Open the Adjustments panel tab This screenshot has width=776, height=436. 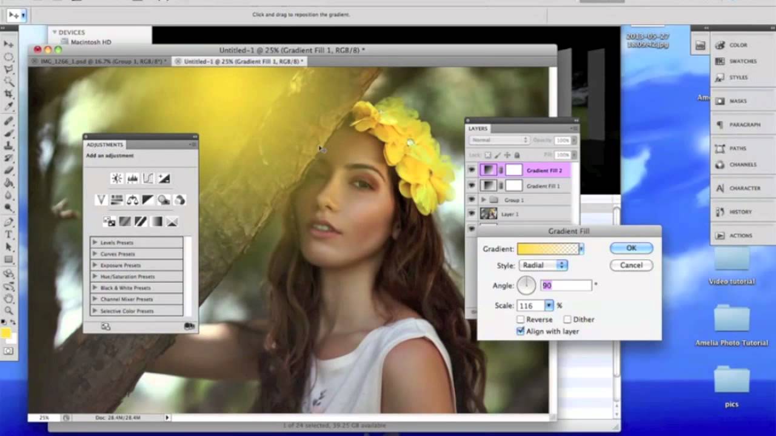coord(105,145)
